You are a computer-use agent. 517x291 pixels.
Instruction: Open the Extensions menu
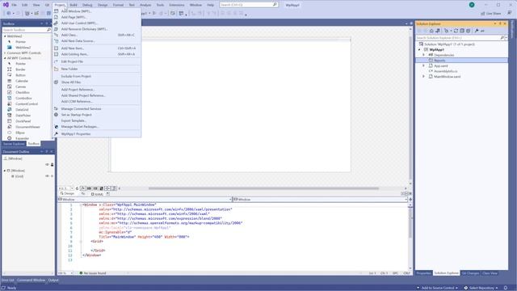(x=177, y=5)
